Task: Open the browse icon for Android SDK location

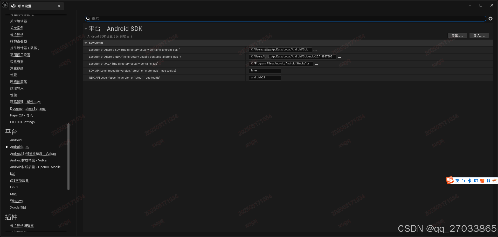Action: (x=315, y=50)
